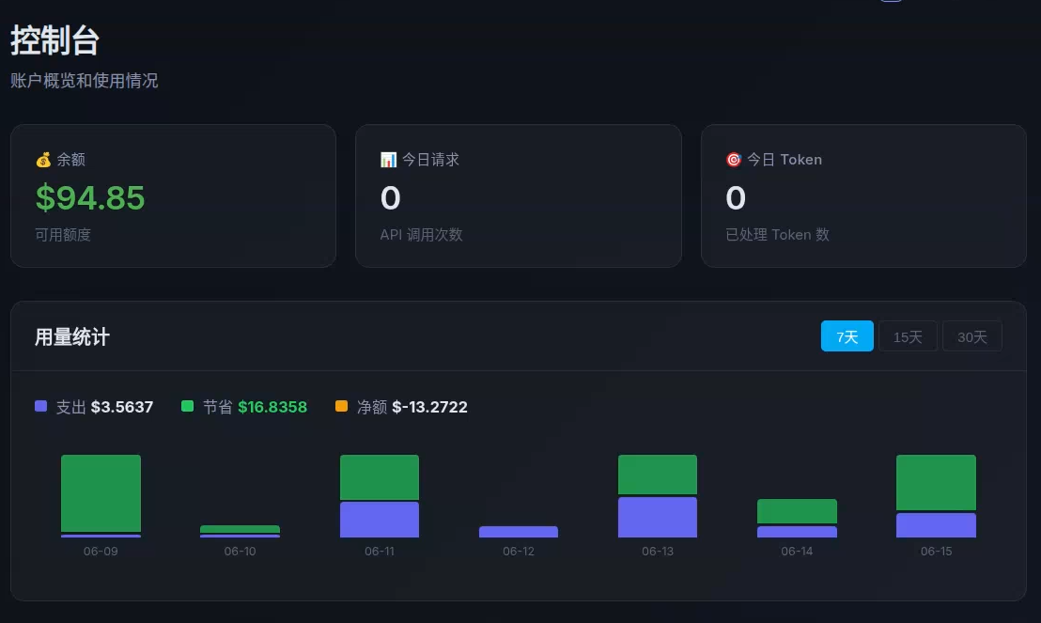Screen dimensions: 1041x623
Task: Click the 可用额度 caption under balance
Action: [x=63, y=235]
